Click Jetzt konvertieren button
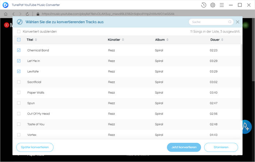Viewport: 255px width, 162px height. [x=184, y=147]
